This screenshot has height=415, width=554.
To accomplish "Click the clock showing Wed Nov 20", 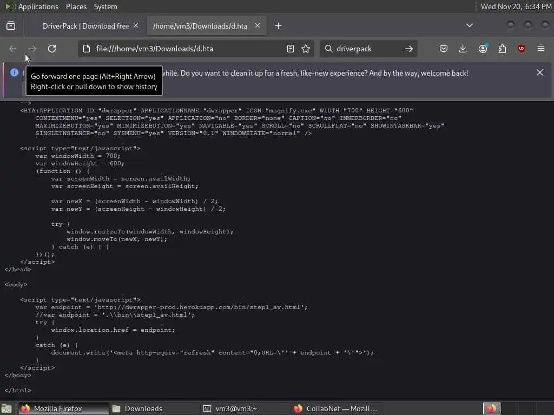I will click(516, 6).
